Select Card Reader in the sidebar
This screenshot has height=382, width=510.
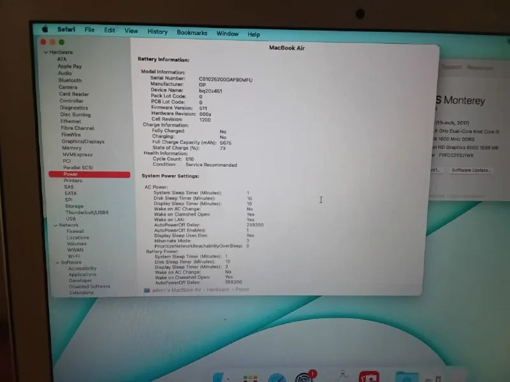(x=74, y=94)
